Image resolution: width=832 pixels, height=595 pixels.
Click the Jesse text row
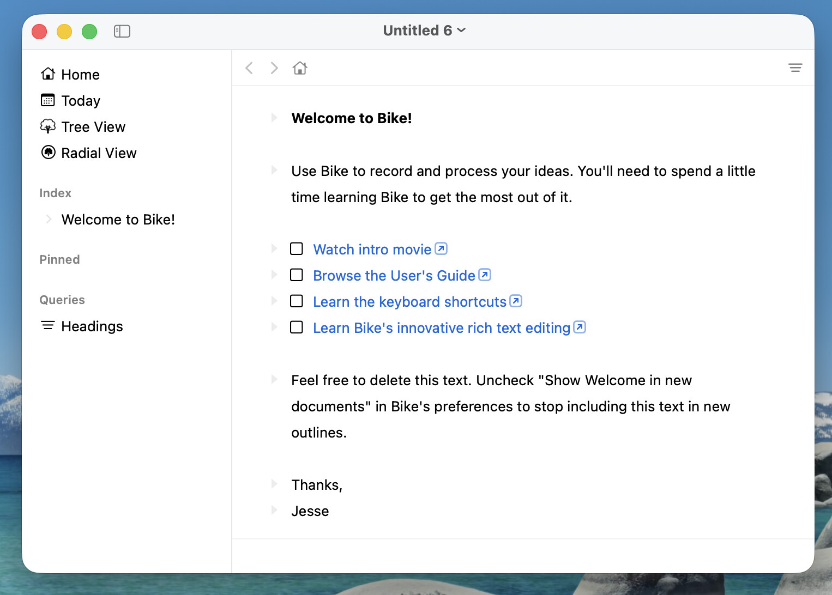[x=310, y=511]
